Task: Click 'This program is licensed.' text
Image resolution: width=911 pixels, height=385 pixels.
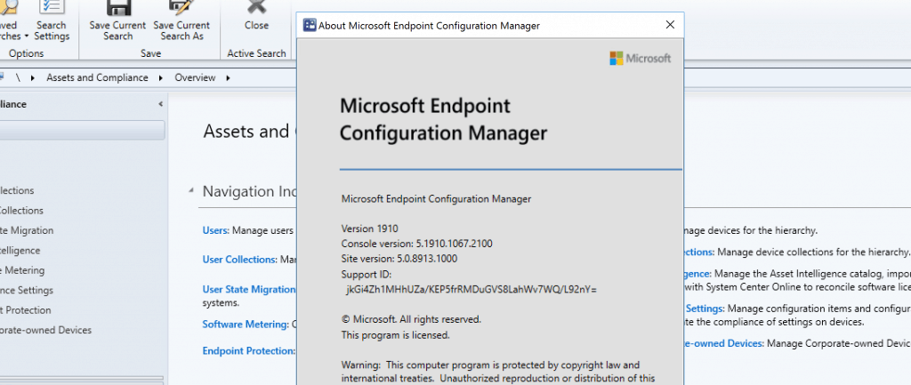Action: coord(395,335)
